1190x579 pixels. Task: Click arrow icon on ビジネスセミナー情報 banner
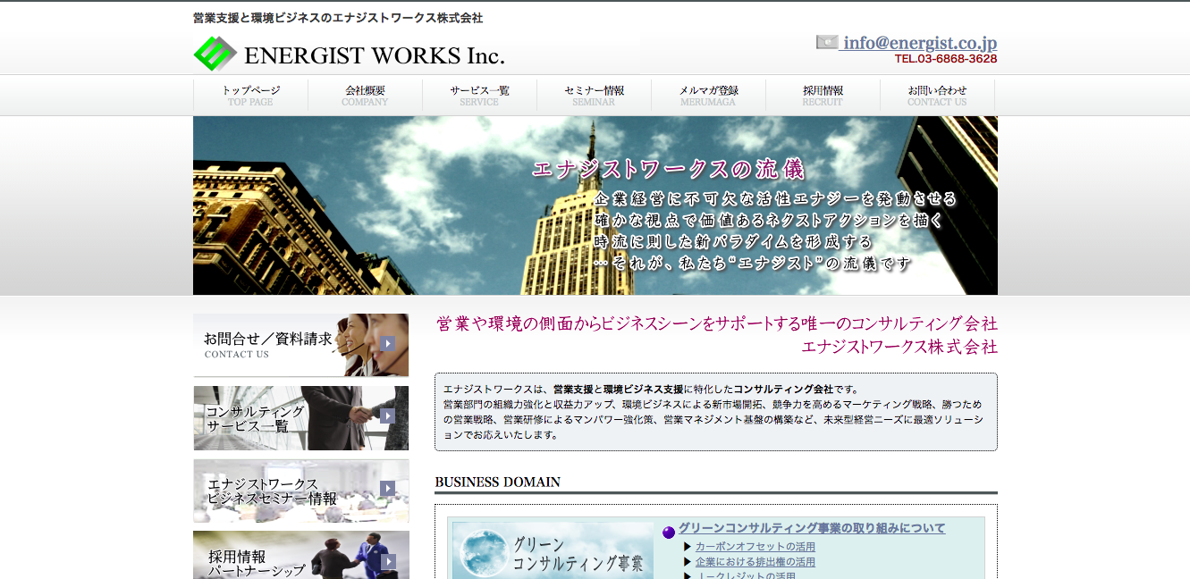coord(387,488)
